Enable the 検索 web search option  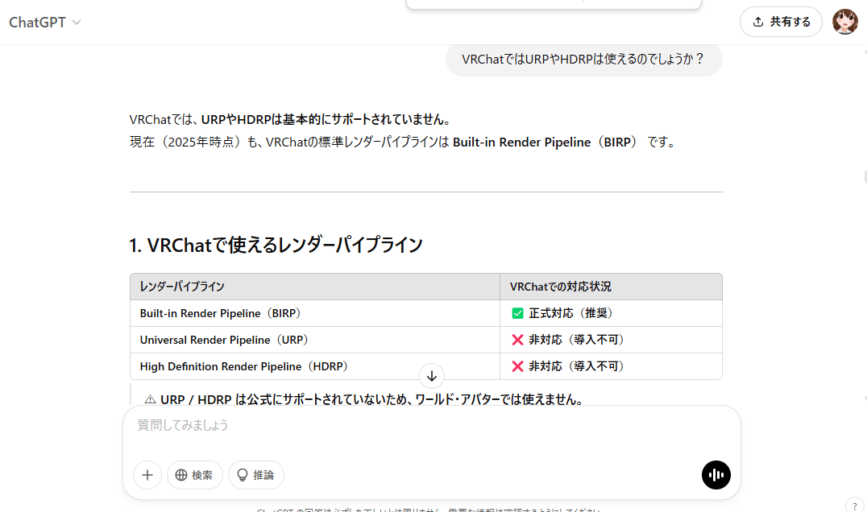click(195, 475)
